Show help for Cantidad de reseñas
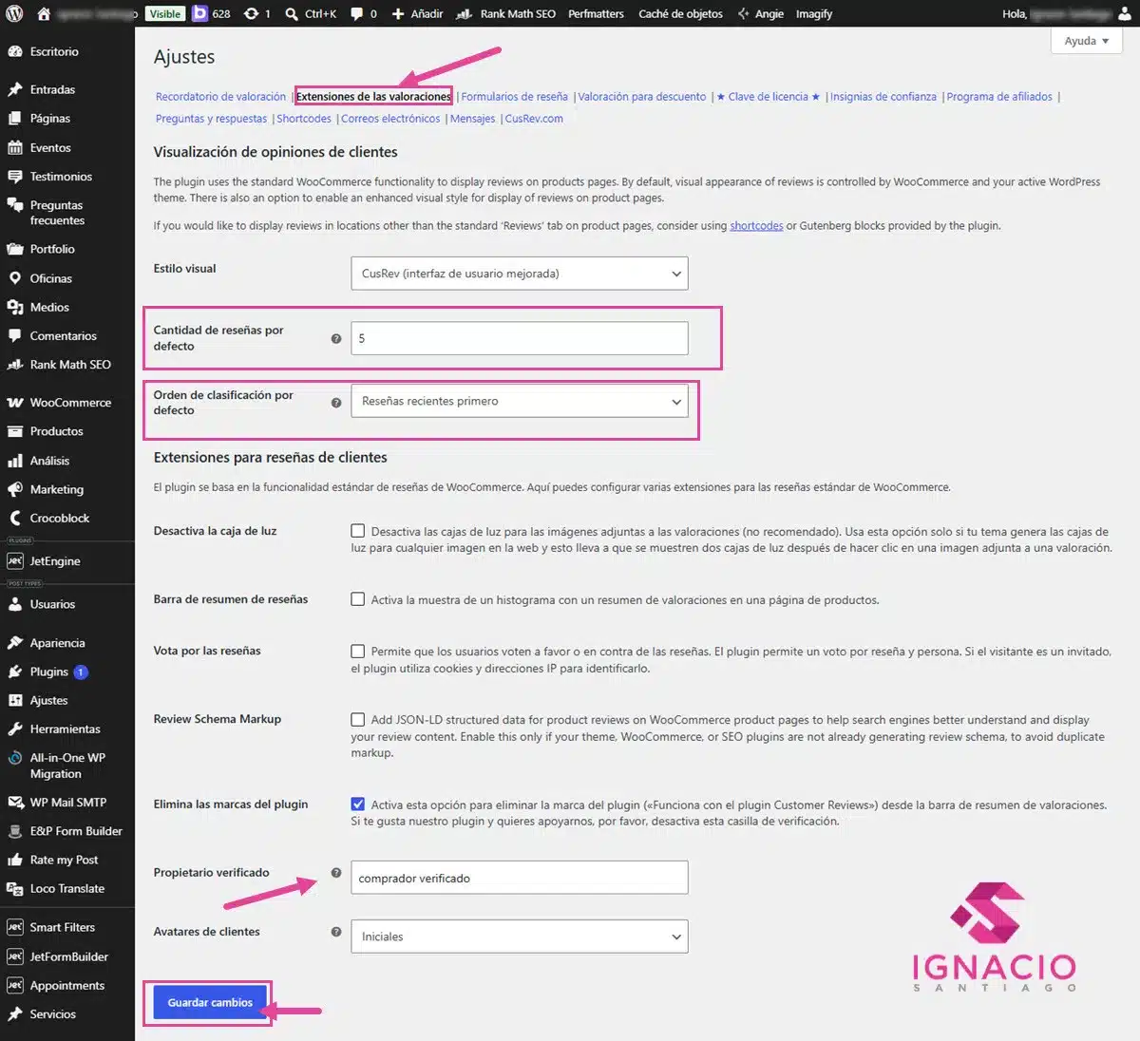 point(336,338)
